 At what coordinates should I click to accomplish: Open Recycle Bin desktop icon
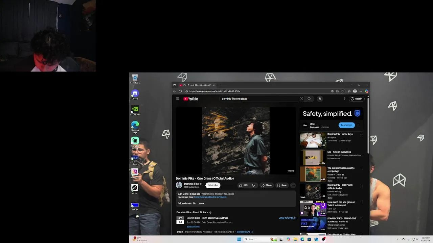(135, 79)
